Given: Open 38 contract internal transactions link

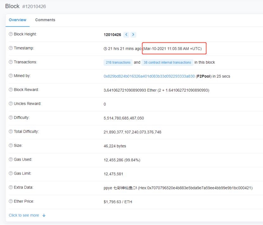Looking at the screenshot, I should pos(167,62).
